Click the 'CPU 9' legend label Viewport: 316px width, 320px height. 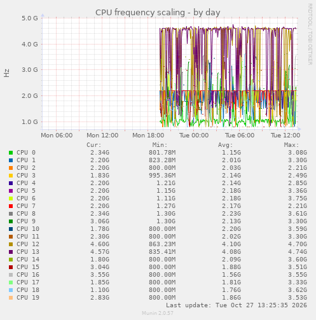coord(26,221)
